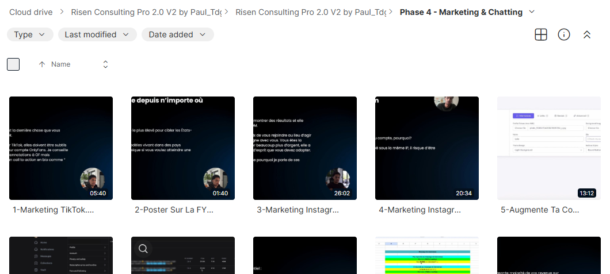The height and width of the screenshot is (274, 610).
Task: Expand the Phase 4 folder chevron menu
Action: (x=532, y=12)
